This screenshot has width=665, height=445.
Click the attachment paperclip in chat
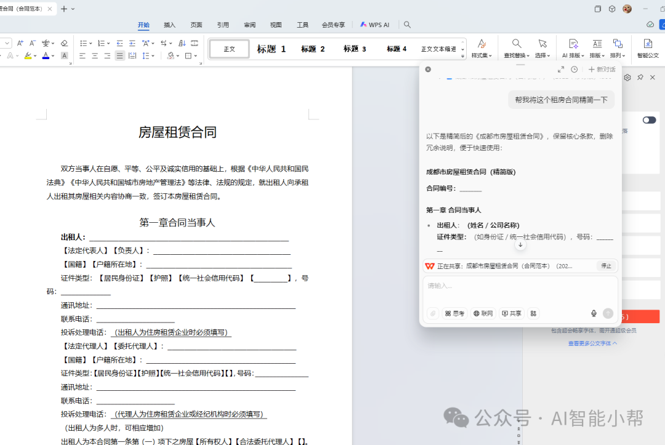[x=433, y=314]
